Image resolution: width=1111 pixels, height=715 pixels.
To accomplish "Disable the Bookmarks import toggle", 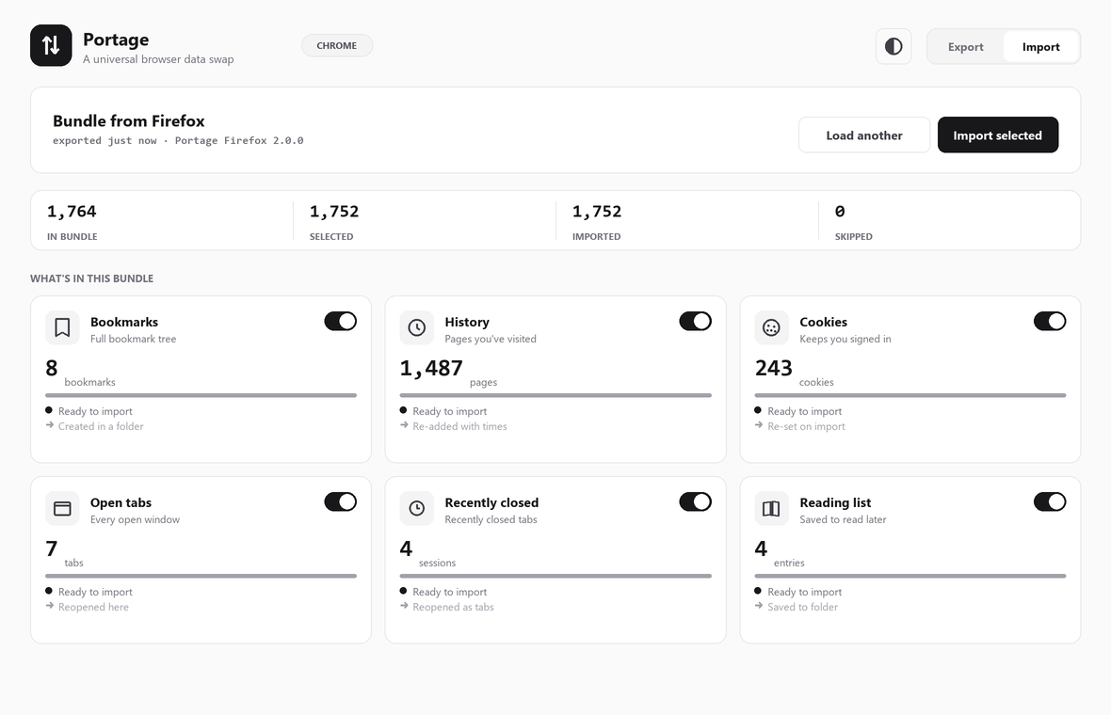I will (341, 322).
